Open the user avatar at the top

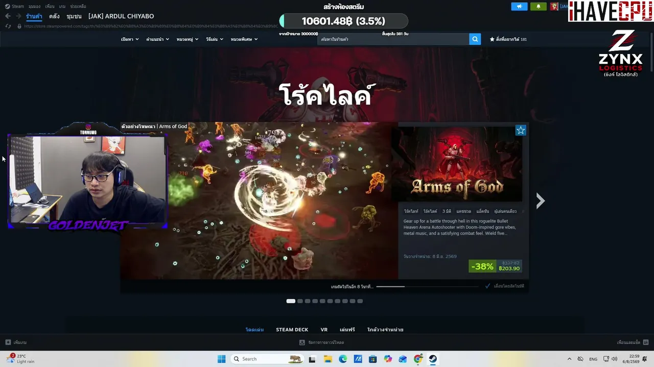pos(554,7)
